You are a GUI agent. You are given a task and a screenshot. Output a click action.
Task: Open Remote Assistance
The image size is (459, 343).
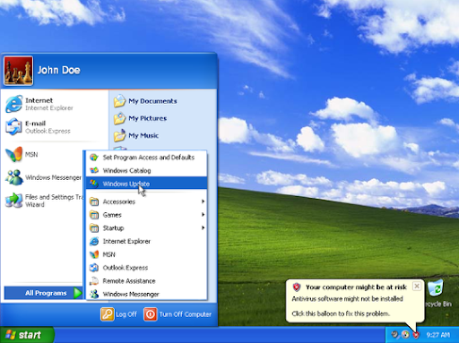pyautogui.click(x=146, y=281)
